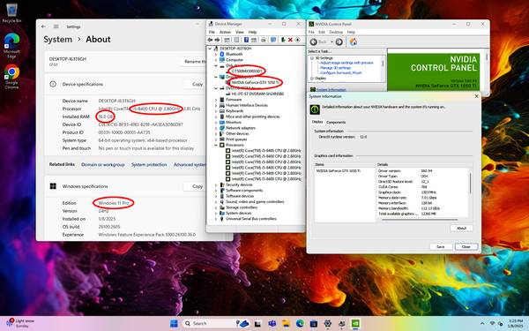This screenshot has height=331, width=529.
Task: Open Recycle Bin on the desktop
Action: pyautogui.click(x=11, y=13)
